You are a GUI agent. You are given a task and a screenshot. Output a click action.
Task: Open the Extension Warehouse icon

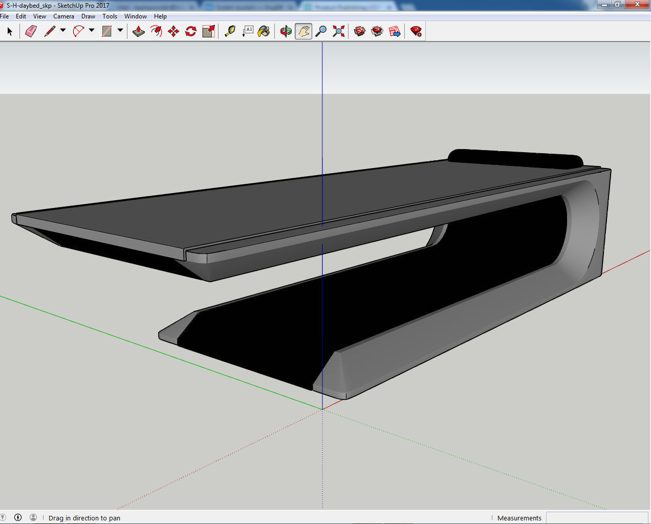pos(377,32)
